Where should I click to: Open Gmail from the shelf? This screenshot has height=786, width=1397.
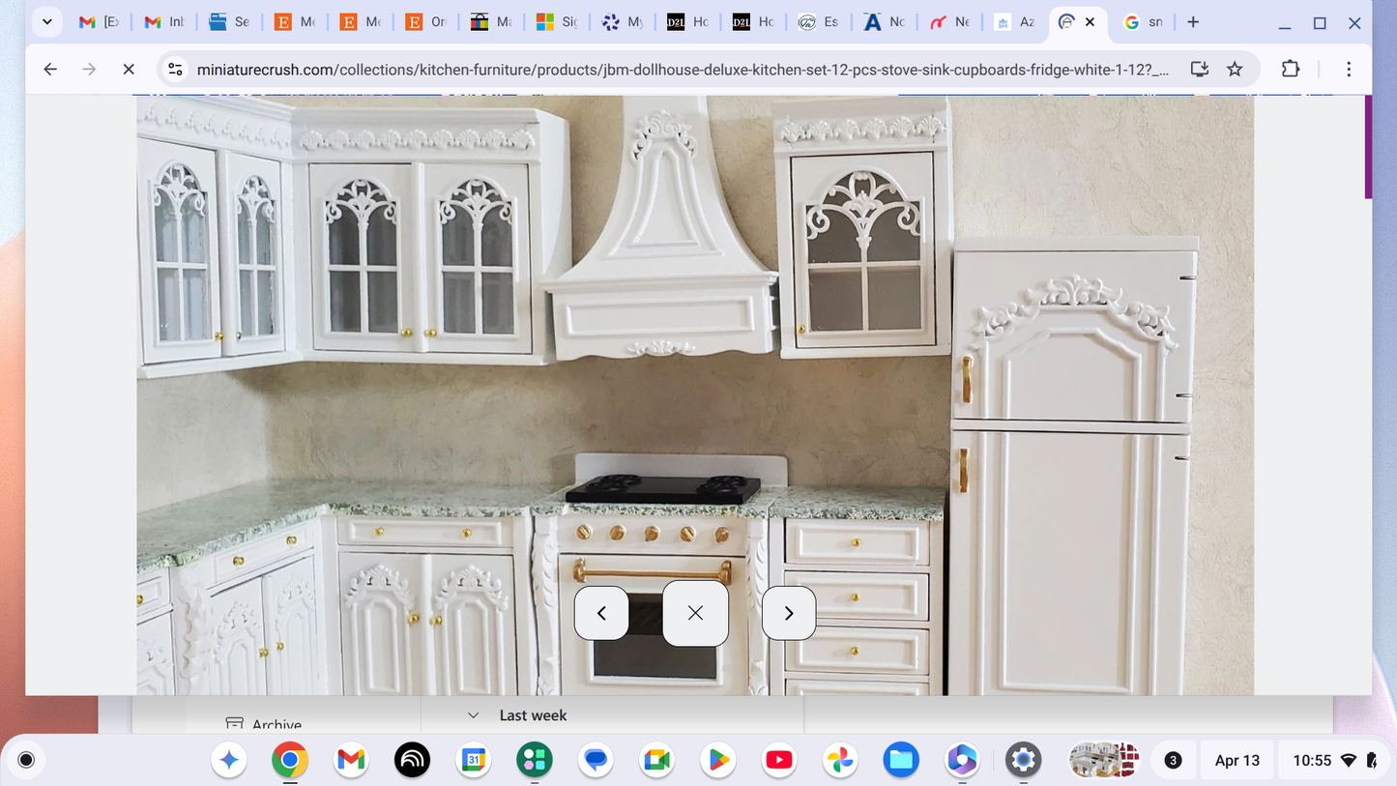(x=351, y=760)
